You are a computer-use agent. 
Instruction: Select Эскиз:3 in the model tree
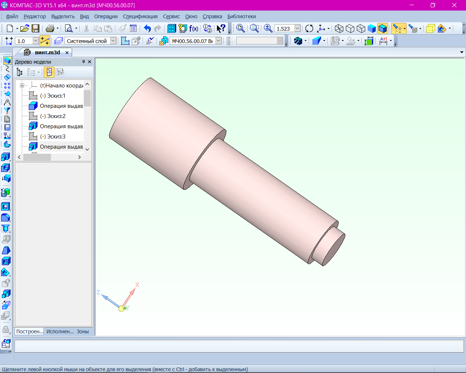click(52, 137)
